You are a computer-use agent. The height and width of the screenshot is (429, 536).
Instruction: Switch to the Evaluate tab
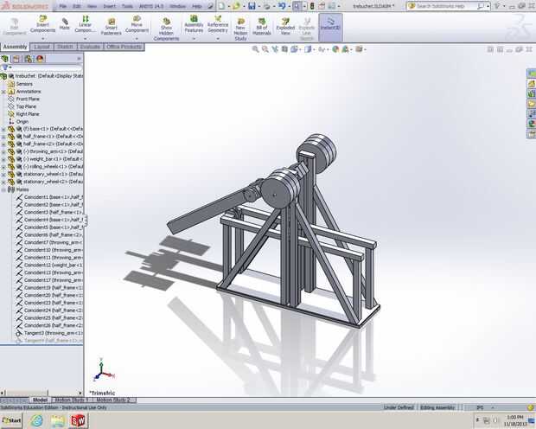click(x=90, y=47)
